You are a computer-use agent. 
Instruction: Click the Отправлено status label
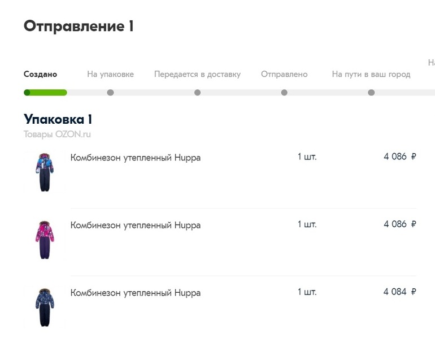[284, 74]
